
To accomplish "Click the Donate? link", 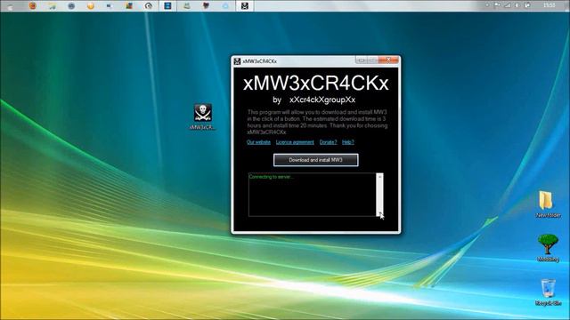I will [x=328, y=142].
